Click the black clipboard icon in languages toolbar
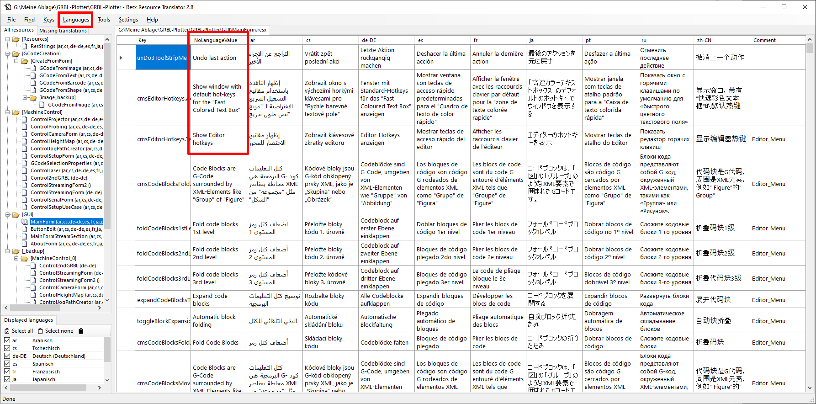The width and height of the screenshot is (816, 404). (81, 331)
